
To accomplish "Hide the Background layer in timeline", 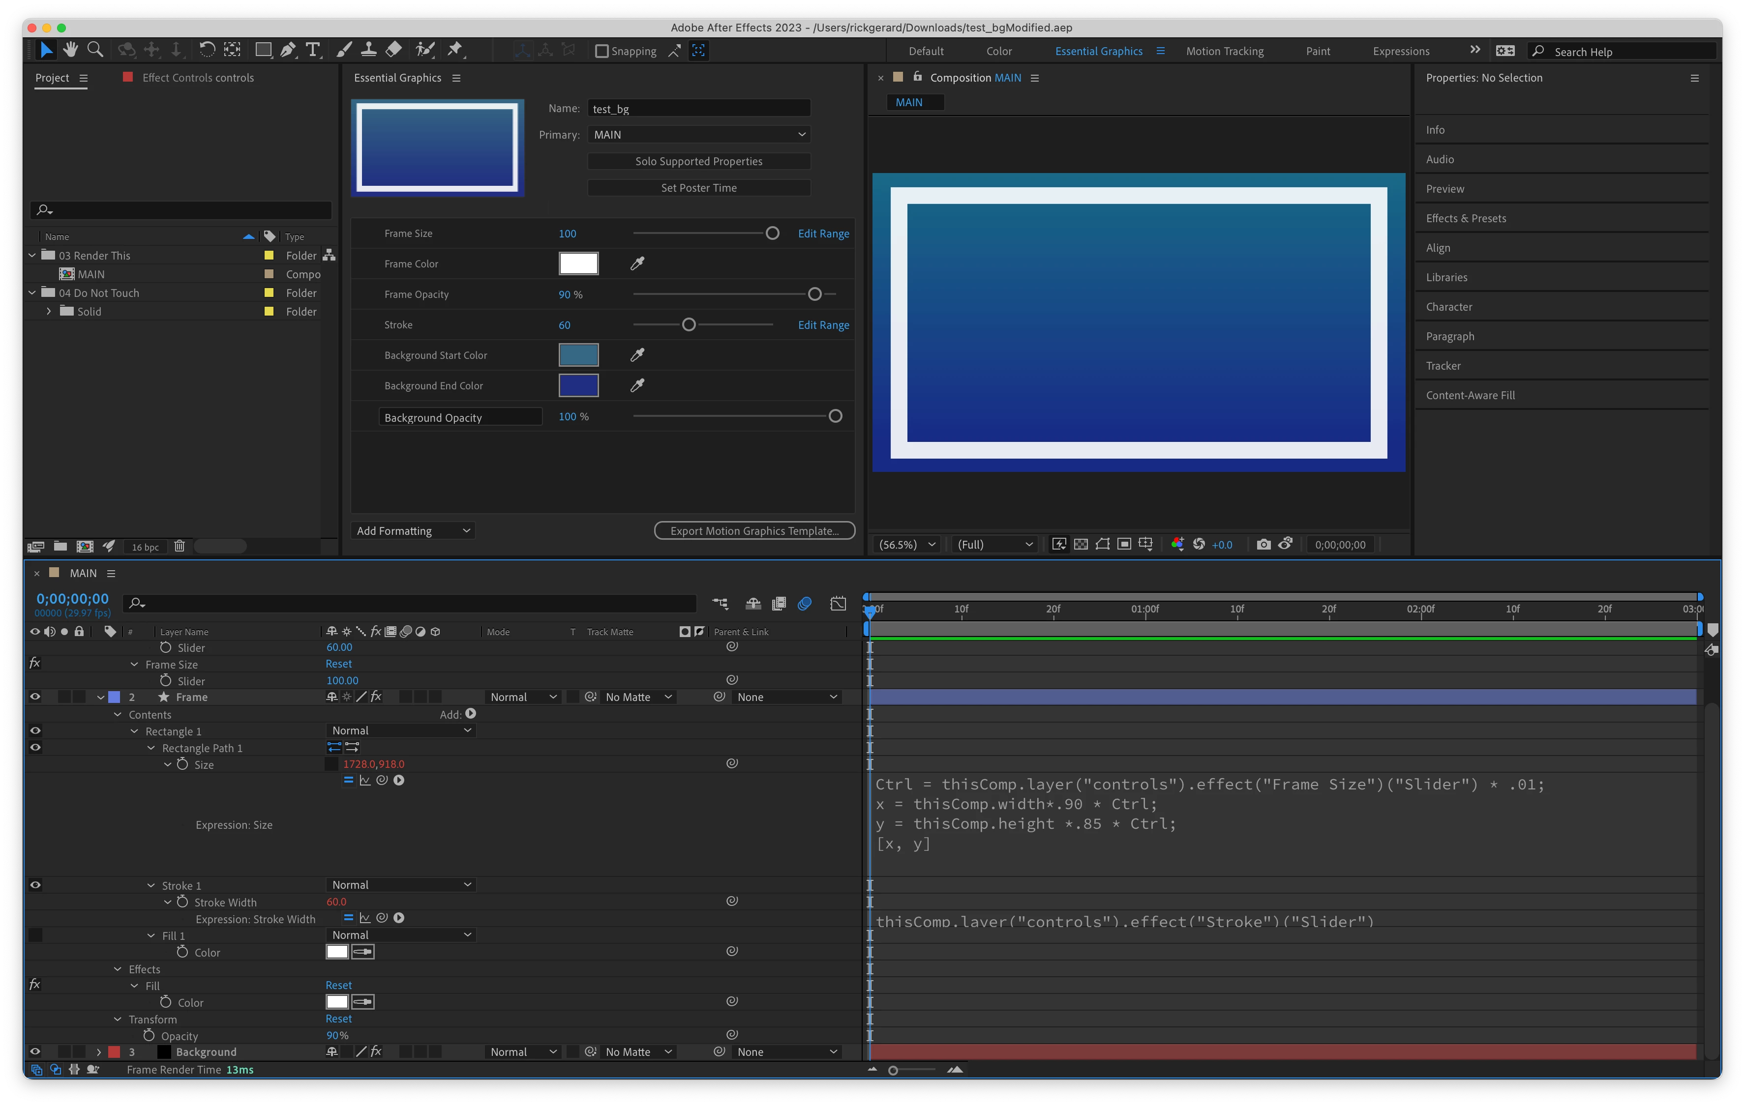I will [x=35, y=1051].
